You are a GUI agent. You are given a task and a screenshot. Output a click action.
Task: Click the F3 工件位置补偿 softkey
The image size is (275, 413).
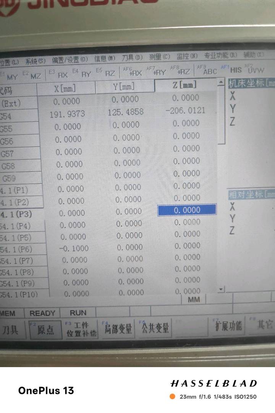pos(81,329)
